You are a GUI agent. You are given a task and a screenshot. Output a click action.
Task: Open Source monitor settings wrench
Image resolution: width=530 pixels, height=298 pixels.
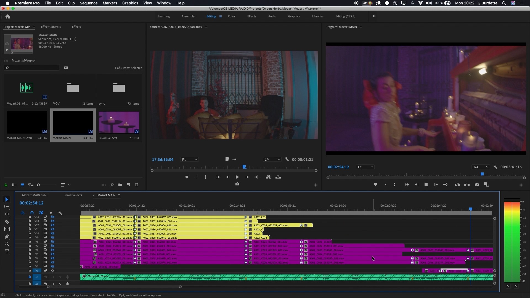(287, 159)
